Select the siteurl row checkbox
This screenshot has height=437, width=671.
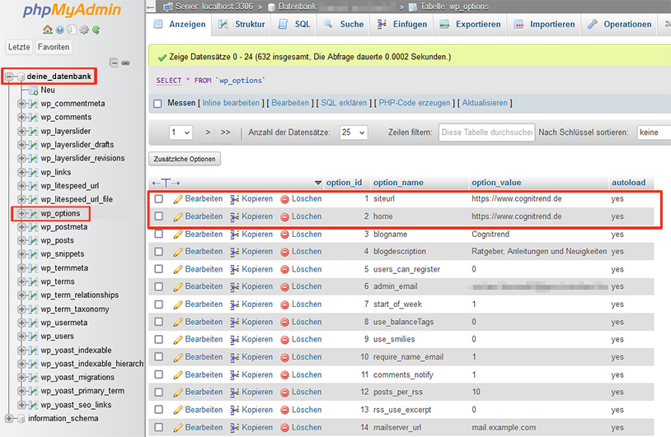click(x=159, y=198)
